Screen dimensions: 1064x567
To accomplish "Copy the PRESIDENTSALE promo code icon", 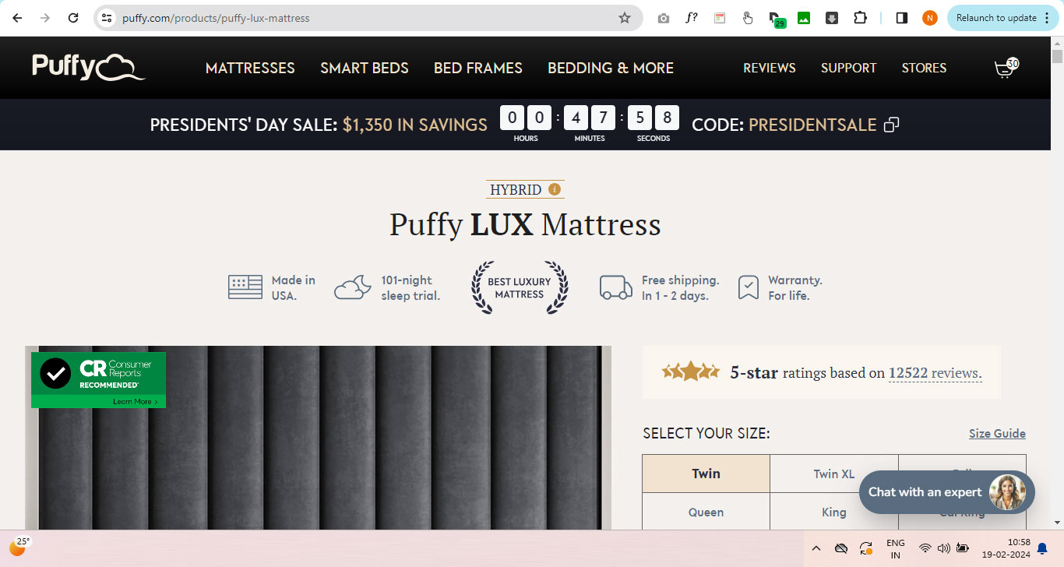I will pyautogui.click(x=892, y=125).
